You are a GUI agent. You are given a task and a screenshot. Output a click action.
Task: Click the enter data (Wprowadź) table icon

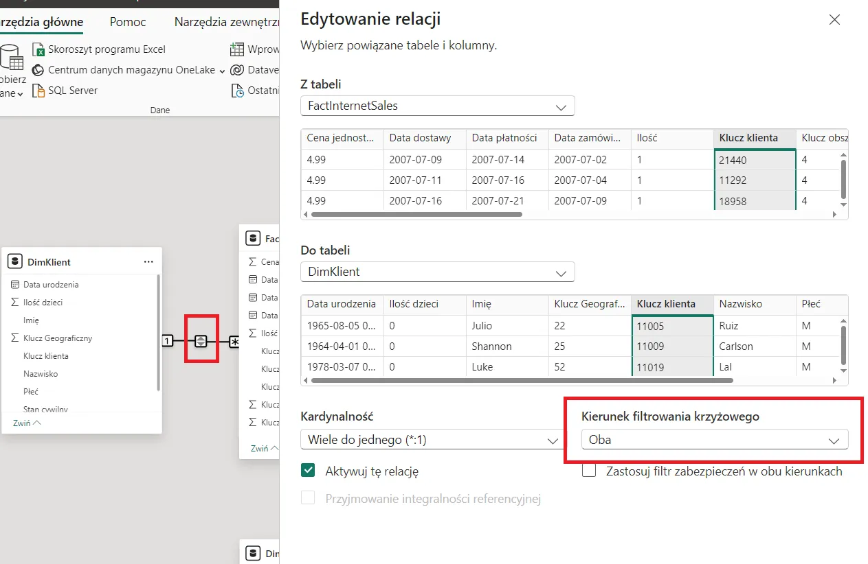tap(237, 49)
